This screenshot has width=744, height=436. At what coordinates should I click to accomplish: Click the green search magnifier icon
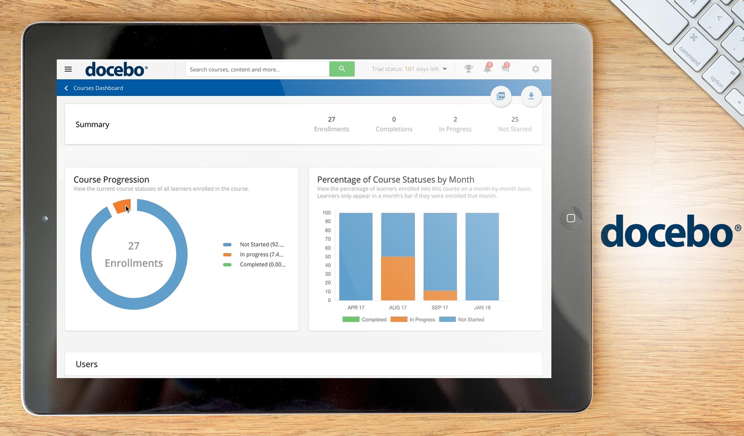[x=342, y=69]
